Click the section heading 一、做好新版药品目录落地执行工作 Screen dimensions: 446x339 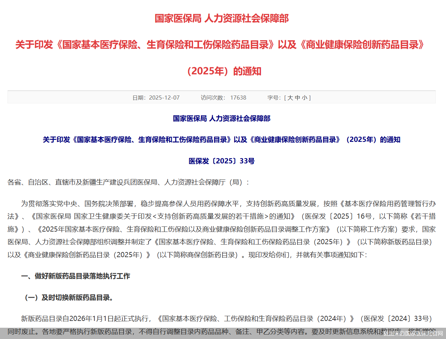(x=76, y=277)
